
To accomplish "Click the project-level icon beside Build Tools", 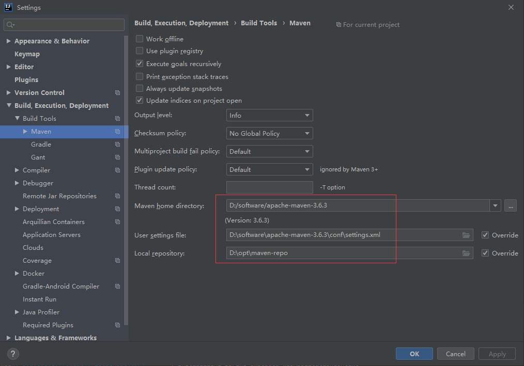I will click(x=118, y=119).
